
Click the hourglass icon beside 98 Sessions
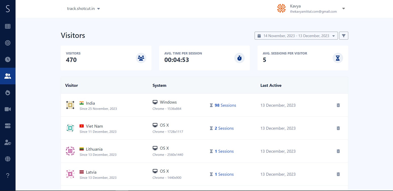(211, 105)
